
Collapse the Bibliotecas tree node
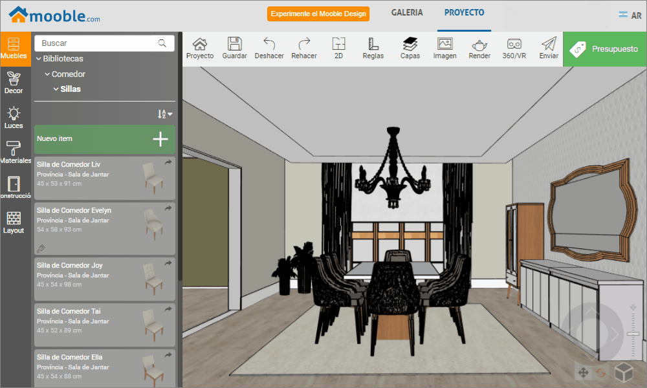pos(39,59)
